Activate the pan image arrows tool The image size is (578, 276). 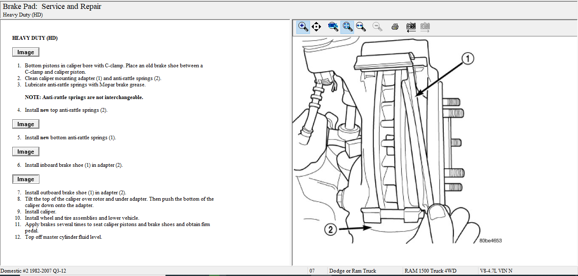[x=316, y=27]
